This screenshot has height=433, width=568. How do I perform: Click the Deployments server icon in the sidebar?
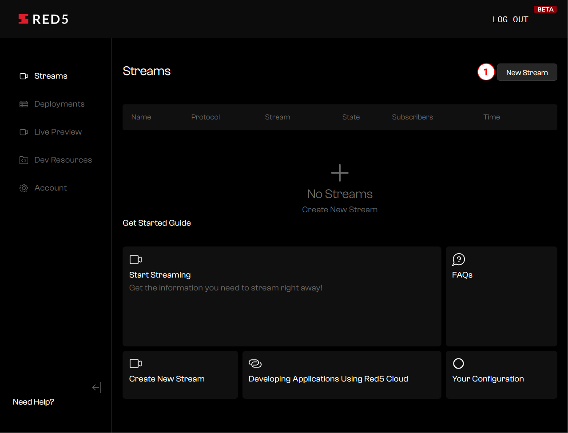(x=24, y=104)
